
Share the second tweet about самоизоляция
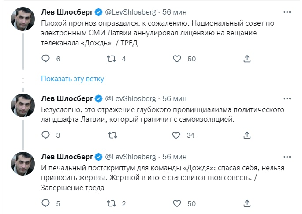tap(247, 135)
